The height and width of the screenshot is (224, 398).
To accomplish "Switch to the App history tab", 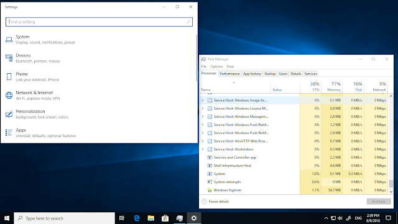I will [252, 74].
